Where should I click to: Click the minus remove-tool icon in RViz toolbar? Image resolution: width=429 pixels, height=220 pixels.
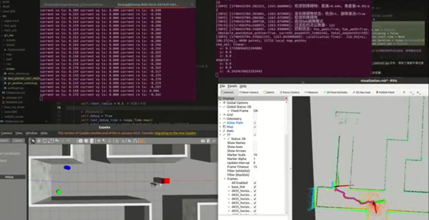coord(411,92)
